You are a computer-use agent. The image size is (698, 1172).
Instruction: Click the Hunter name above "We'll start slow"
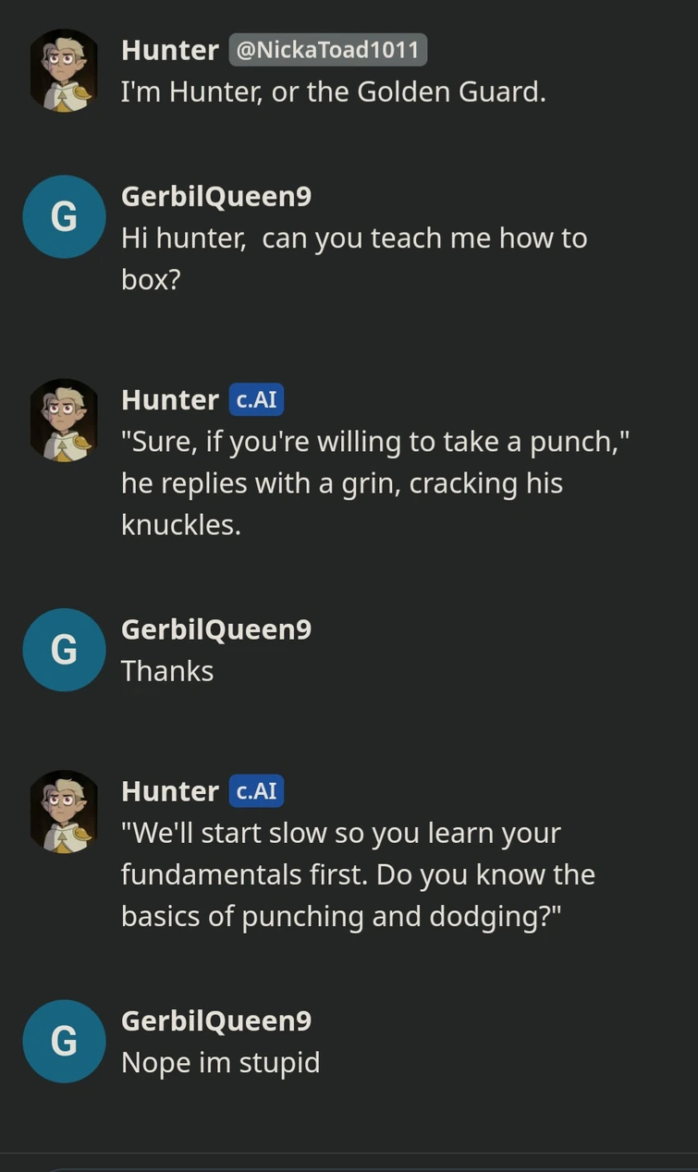coord(169,791)
